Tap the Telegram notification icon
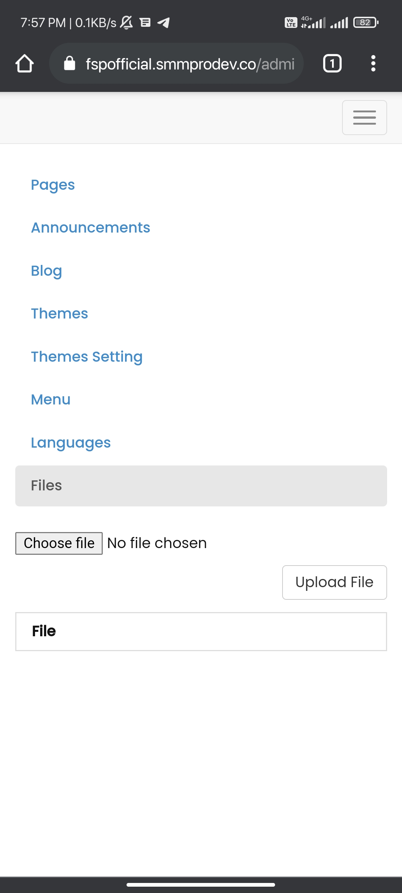Viewport: 402px width, 893px height. point(163,23)
